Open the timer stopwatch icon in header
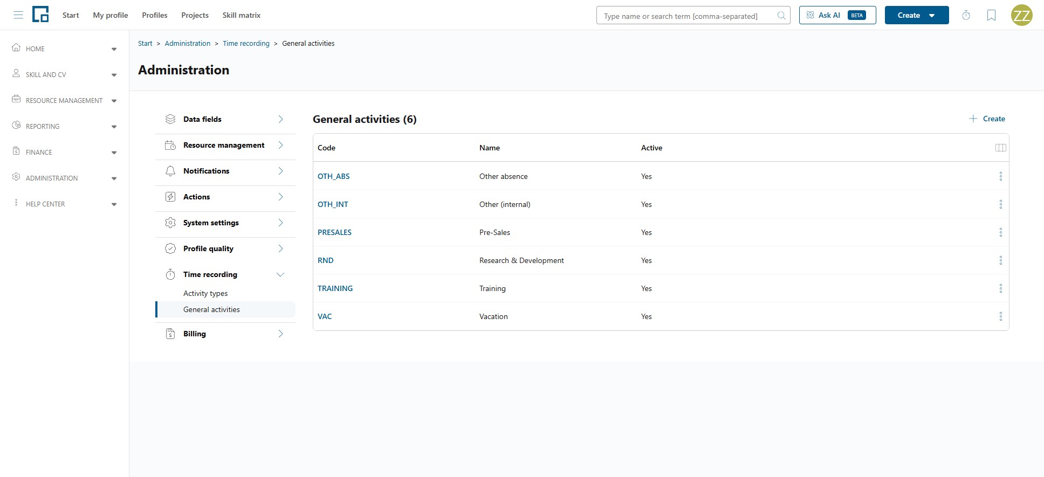Viewport: 1044px width, 477px height. pos(966,15)
